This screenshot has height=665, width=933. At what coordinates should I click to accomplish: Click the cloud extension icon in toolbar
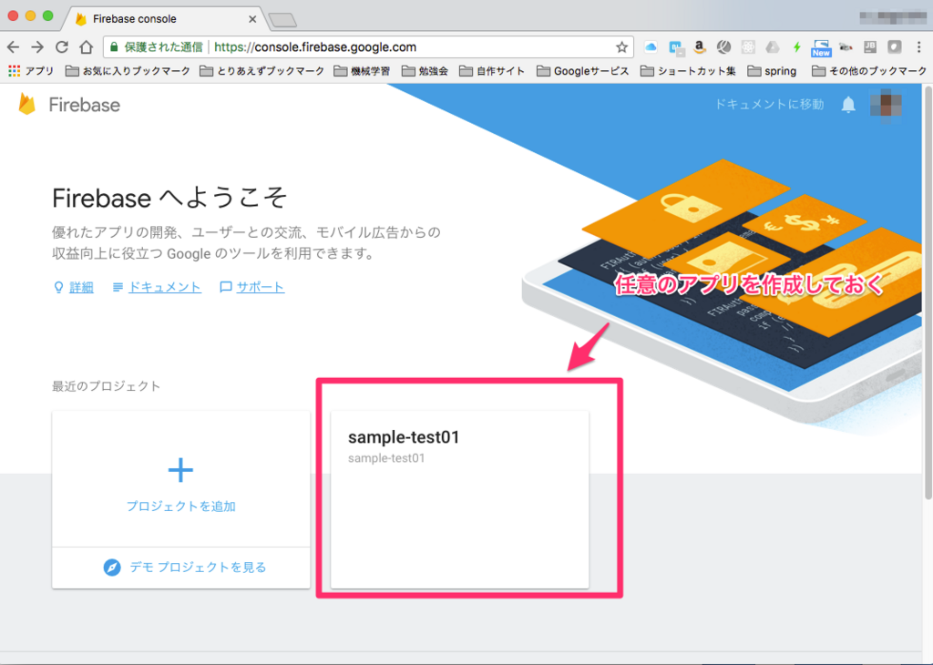point(651,46)
